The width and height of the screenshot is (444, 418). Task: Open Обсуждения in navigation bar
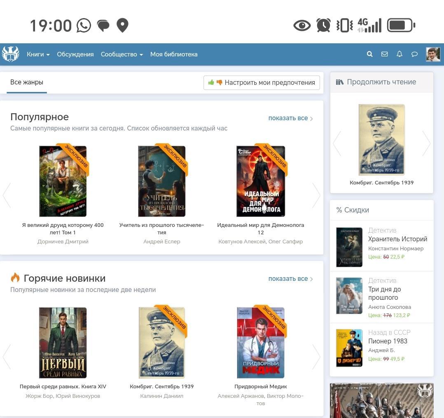(x=75, y=54)
